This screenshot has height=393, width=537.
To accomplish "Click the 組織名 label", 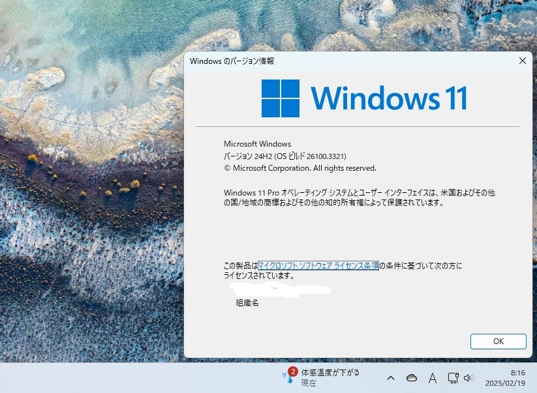I will click(x=247, y=302).
